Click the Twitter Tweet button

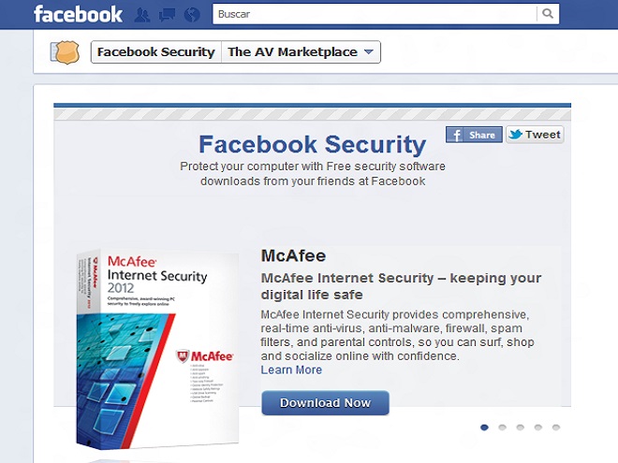(x=535, y=135)
